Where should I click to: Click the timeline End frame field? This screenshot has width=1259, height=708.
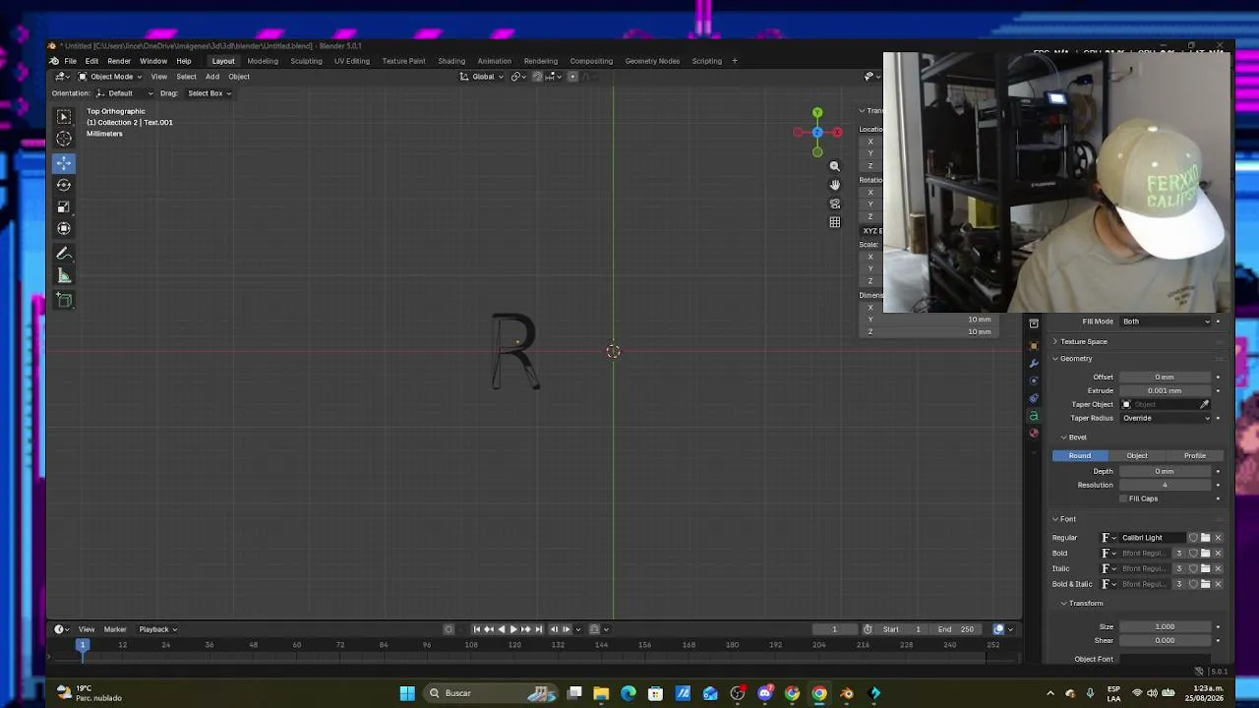pos(956,629)
